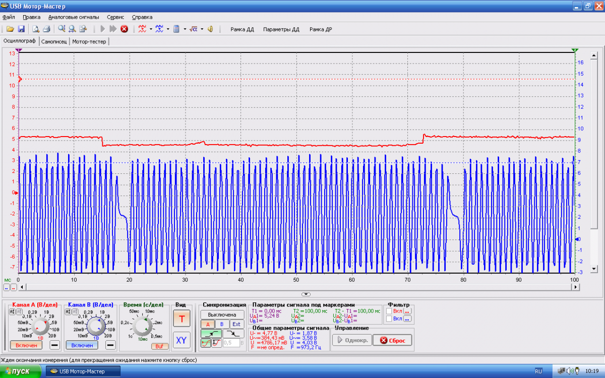605x378 pixels.
Task: Click the printer icon in the toolbar
Action: tap(46, 29)
